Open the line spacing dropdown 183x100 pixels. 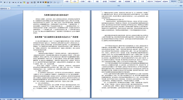click(51, 2)
